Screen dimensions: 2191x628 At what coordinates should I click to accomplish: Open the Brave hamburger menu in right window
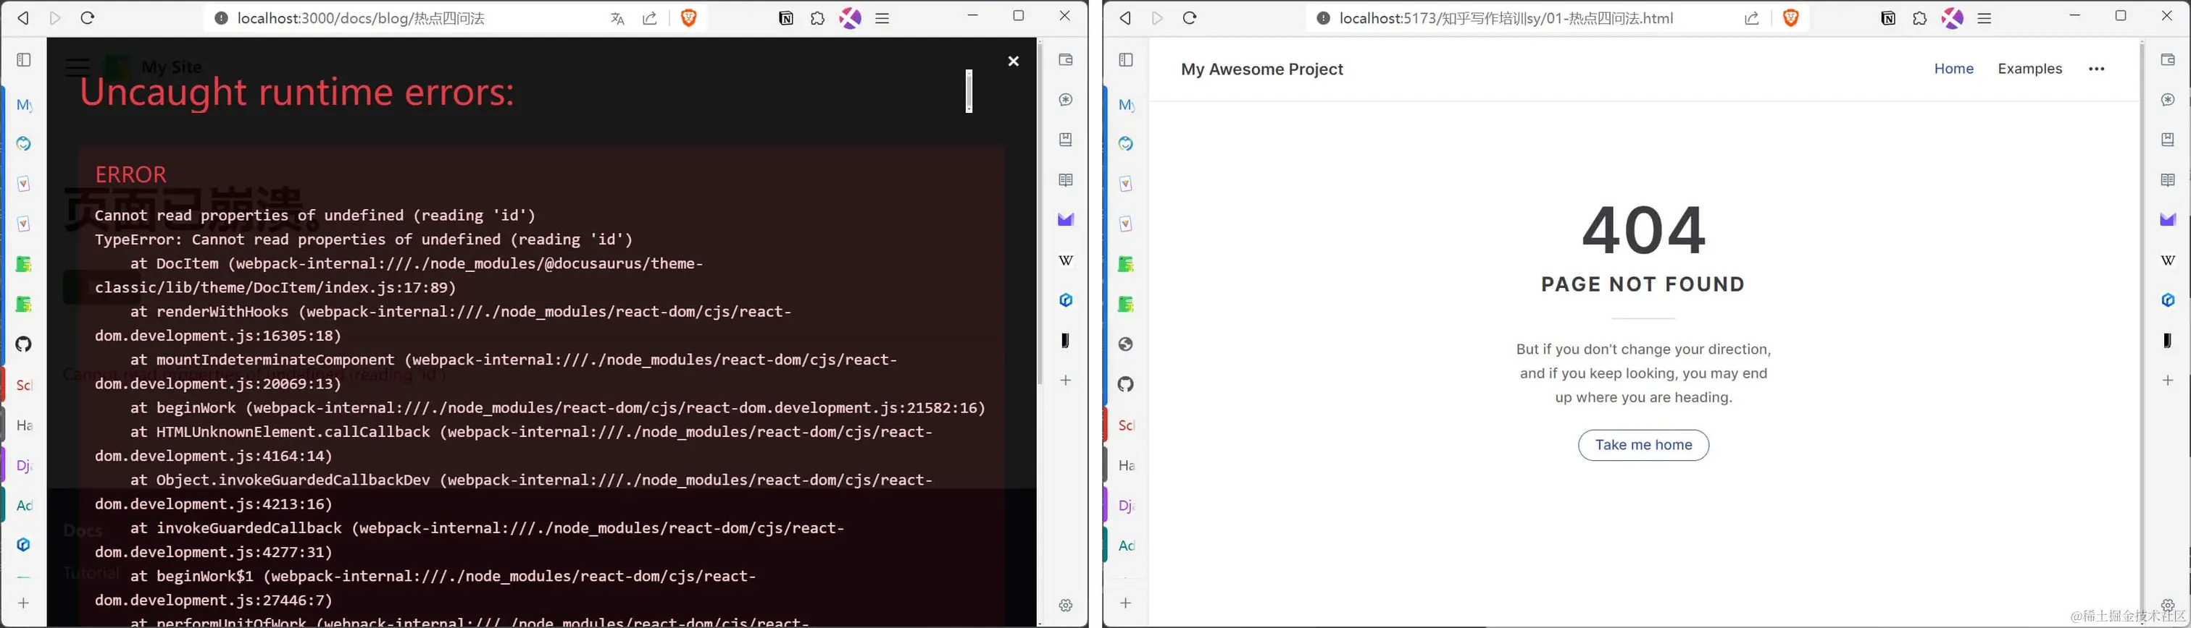[1985, 19]
